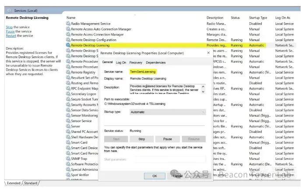
Task: Select the Secondary Logon service name
Action: pyautogui.click(x=84, y=94)
